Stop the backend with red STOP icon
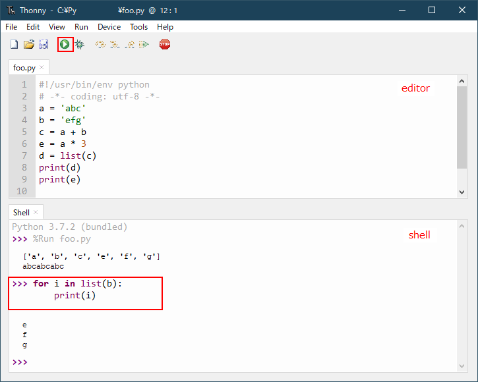Screen dimensions: 478x382 click(x=165, y=45)
